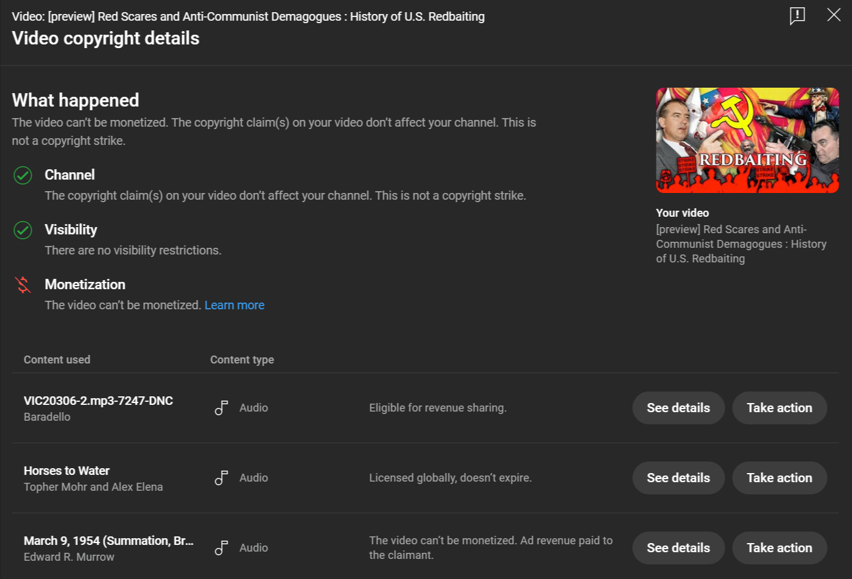Click the Audio label in the VIC20306-2.mp3 row
Image resolution: width=852 pixels, height=579 pixels.
pos(253,408)
